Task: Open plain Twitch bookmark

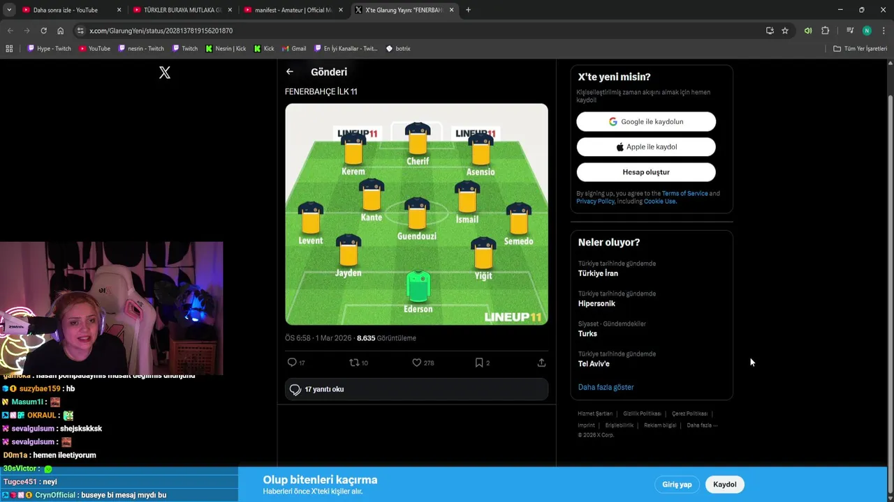Action: point(184,49)
